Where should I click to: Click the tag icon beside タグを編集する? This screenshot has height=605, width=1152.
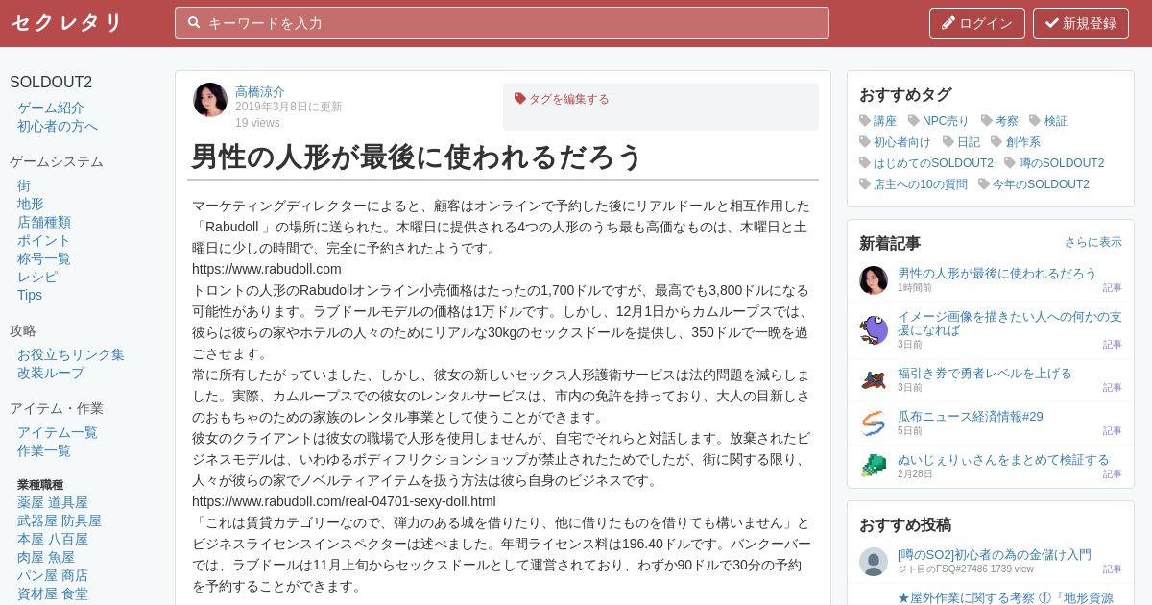pos(520,98)
